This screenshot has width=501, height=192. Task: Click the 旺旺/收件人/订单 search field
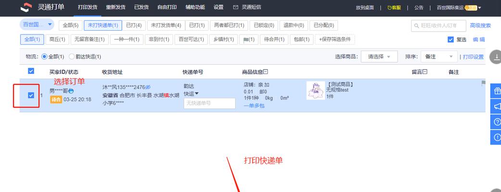(439, 25)
